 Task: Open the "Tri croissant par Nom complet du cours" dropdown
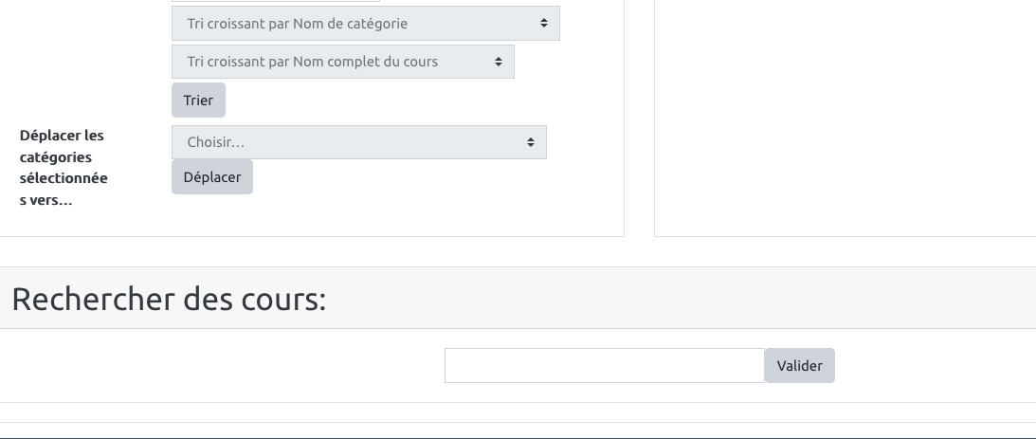[342, 63]
